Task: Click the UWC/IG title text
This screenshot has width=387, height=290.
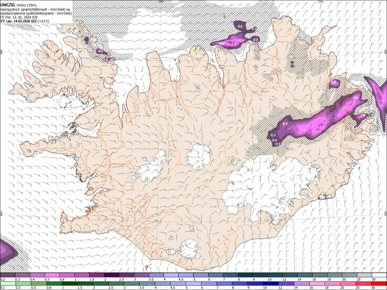Action: pos(8,5)
